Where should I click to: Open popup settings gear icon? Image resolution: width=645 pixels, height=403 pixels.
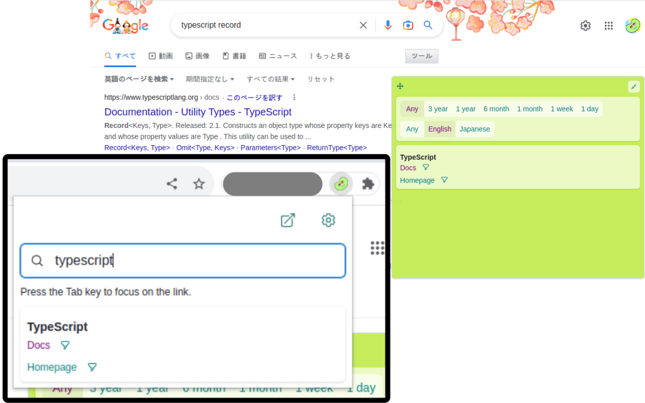click(328, 220)
